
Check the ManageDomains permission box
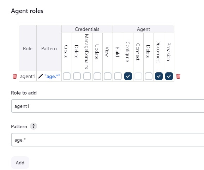[87, 76]
